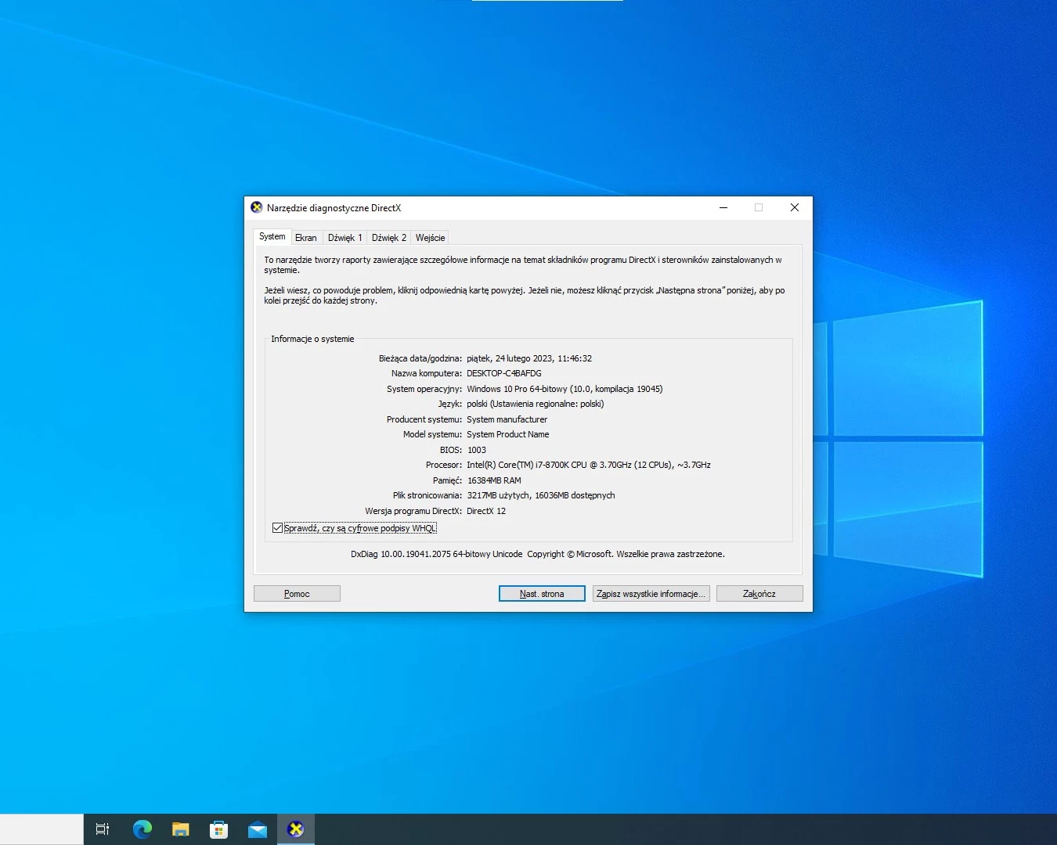Close the DirectX diagnostic window
The image size is (1057, 845).
point(795,207)
